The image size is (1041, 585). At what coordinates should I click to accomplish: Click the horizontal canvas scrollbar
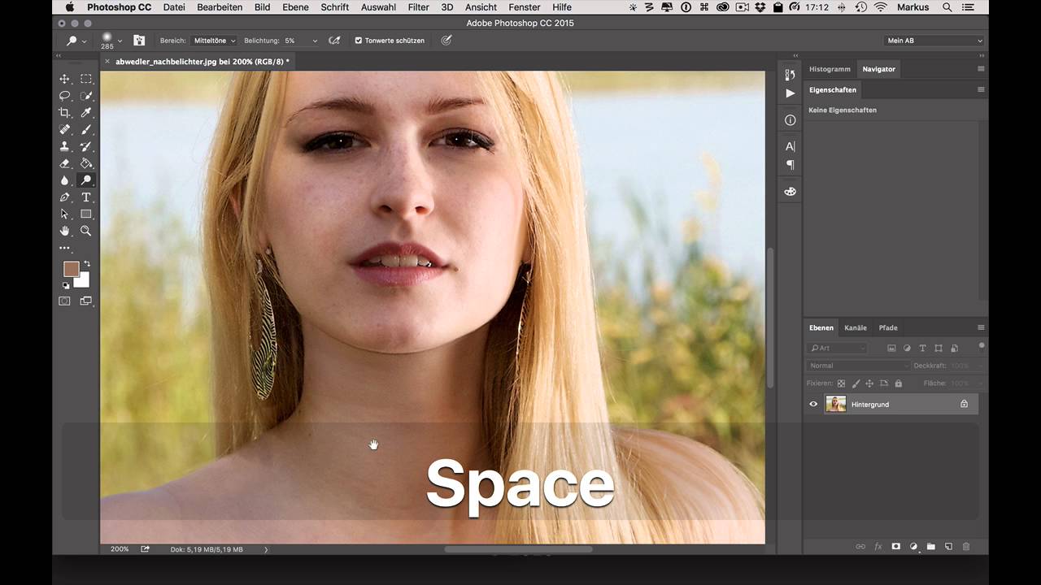click(x=518, y=549)
